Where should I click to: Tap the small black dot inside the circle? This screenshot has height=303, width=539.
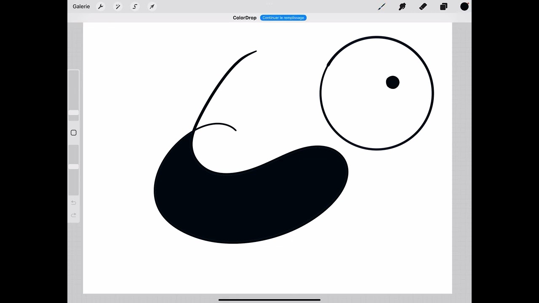[392, 82]
